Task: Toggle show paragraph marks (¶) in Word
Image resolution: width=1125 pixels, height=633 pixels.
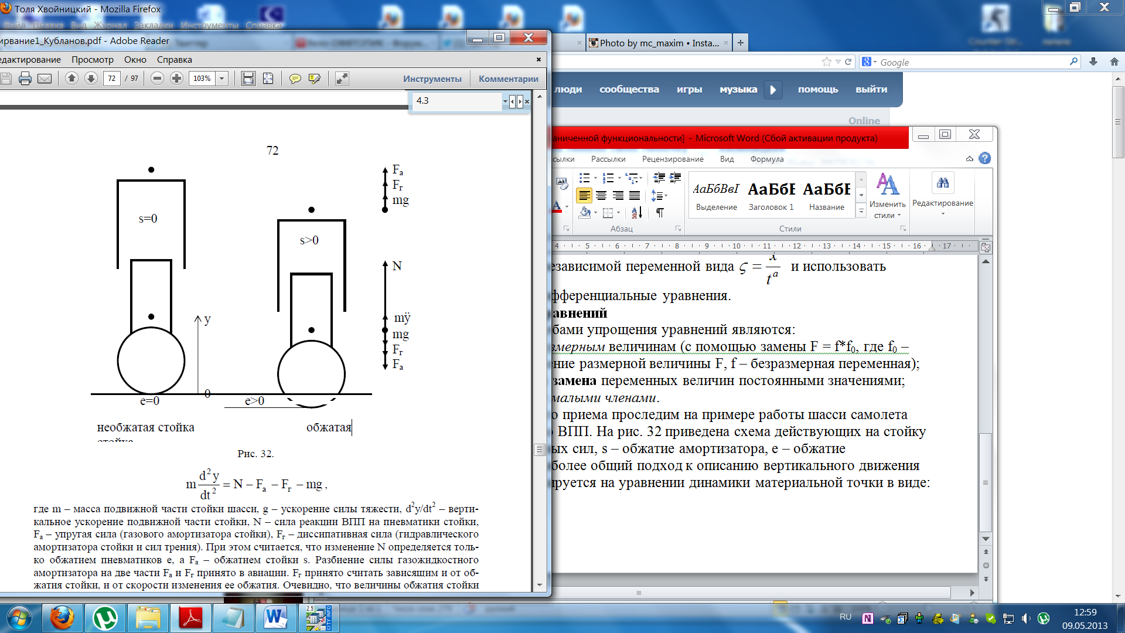Action: [x=660, y=213]
